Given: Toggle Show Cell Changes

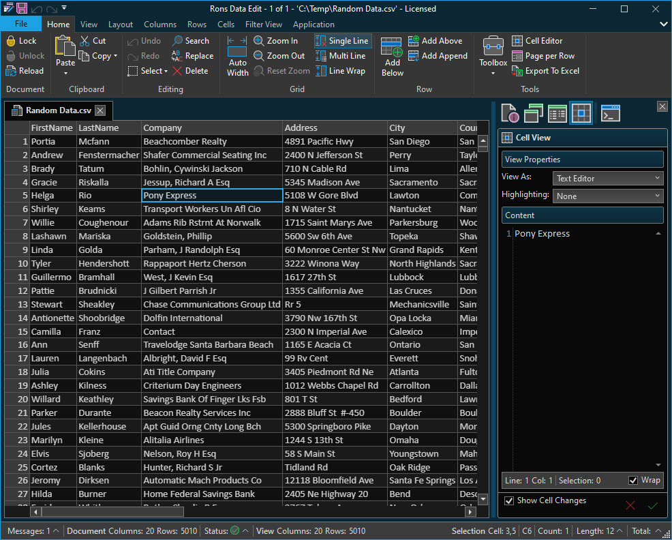Looking at the screenshot, I should click(x=509, y=500).
